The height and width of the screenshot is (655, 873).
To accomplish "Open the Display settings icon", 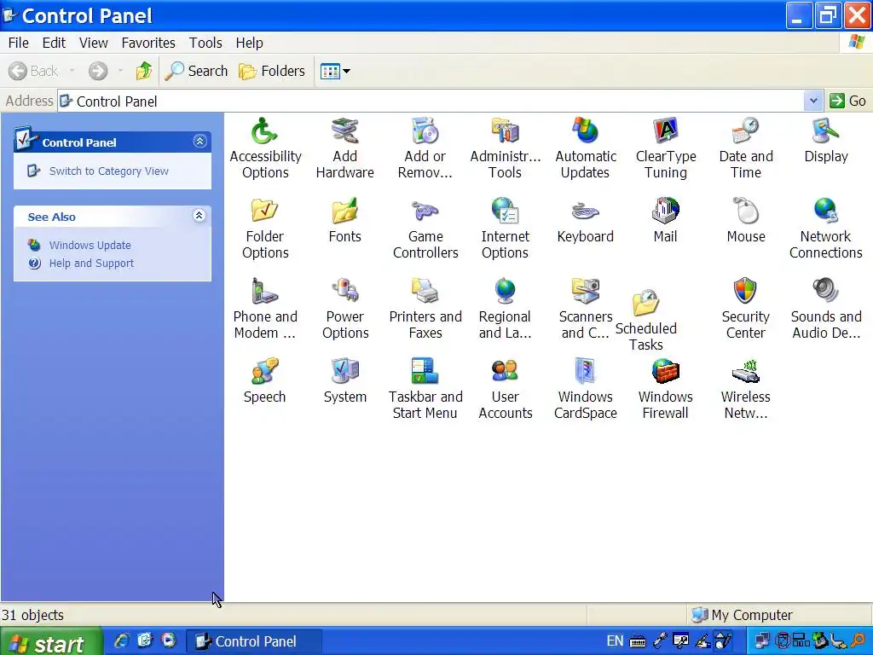I will point(825,131).
